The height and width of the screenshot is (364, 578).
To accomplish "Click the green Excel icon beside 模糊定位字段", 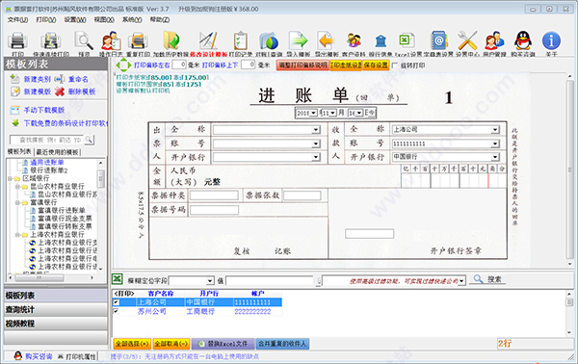I will [x=118, y=279].
